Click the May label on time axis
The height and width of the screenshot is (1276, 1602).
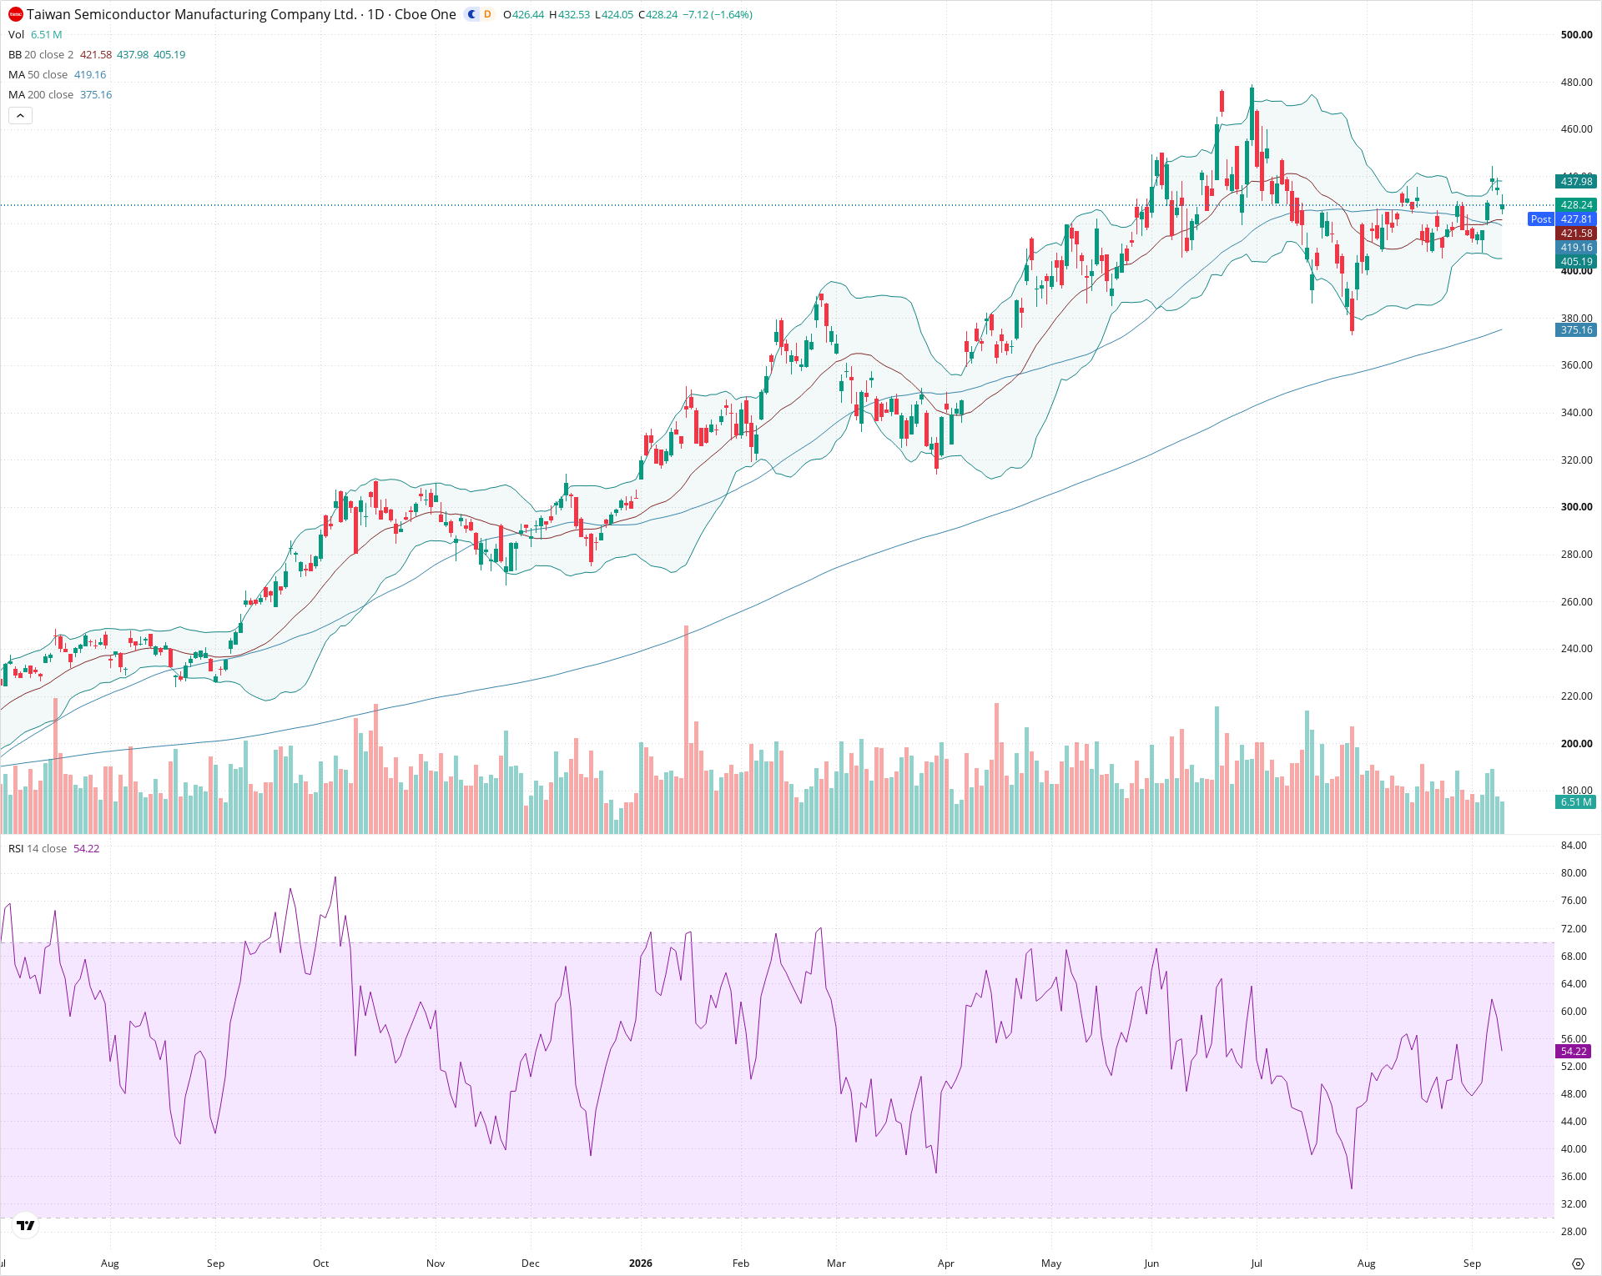click(1051, 1263)
